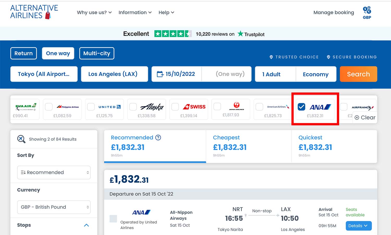Open the Economy cabin class selector
Image resolution: width=391 pixels, height=235 pixels.
point(316,74)
